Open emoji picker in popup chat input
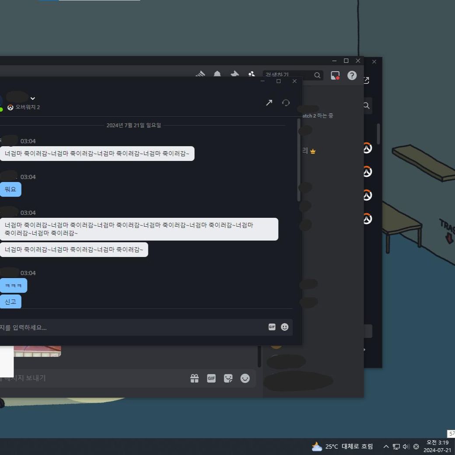 click(x=285, y=327)
